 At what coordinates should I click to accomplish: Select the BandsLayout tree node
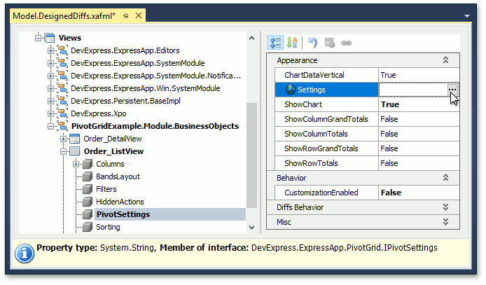tap(118, 176)
